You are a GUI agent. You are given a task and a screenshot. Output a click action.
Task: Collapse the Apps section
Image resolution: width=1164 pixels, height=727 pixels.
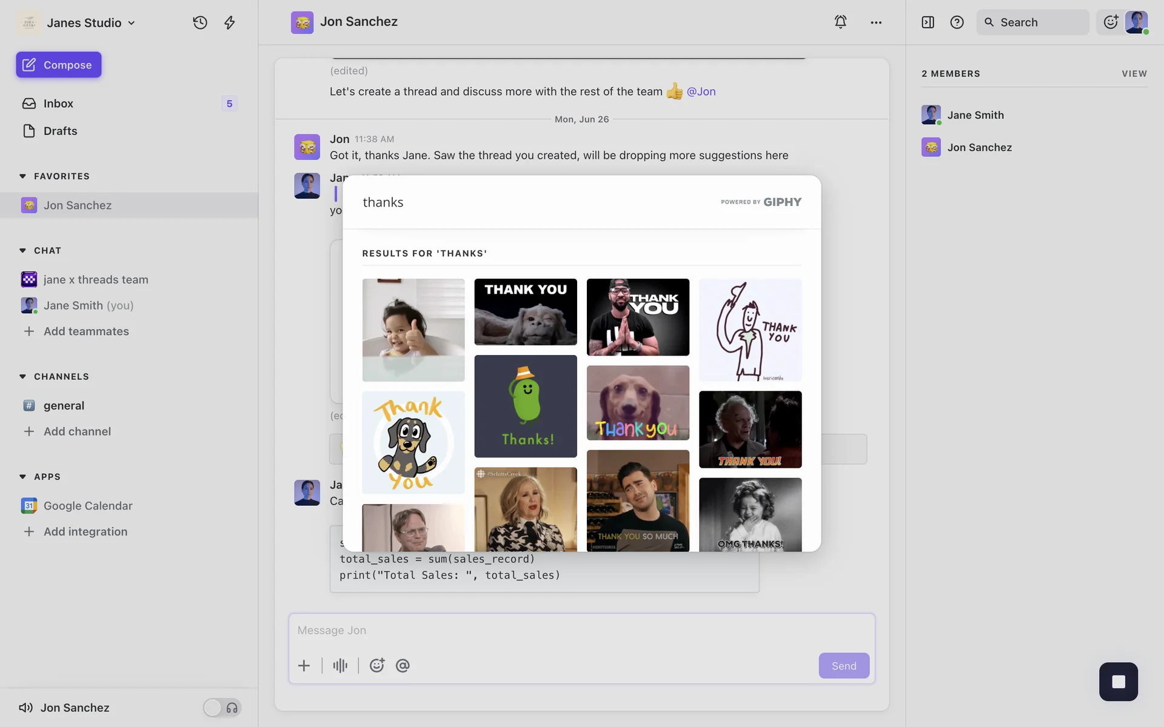pos(23,477)
